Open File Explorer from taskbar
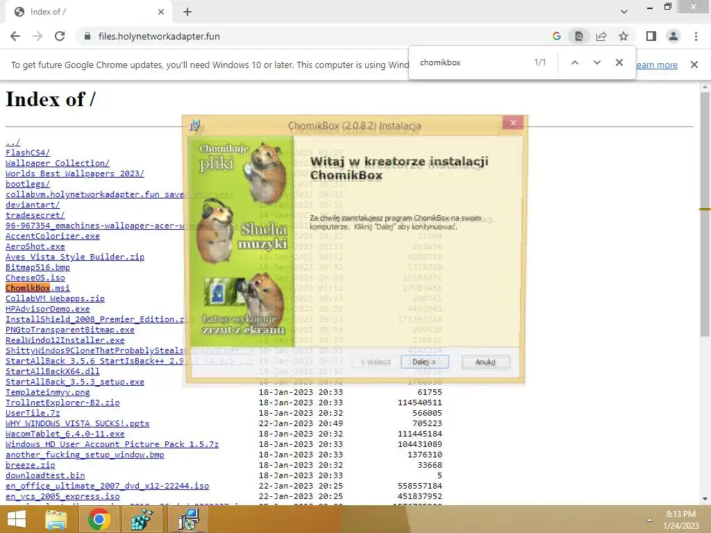The image size is (711, 533). pos(56,519)
